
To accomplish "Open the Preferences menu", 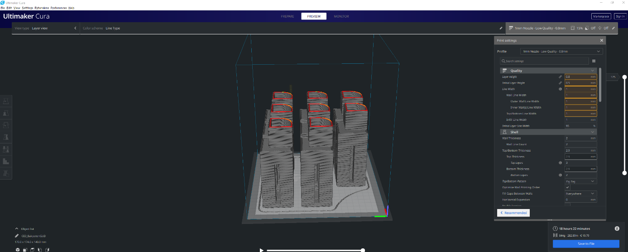I will coord(58,8).
